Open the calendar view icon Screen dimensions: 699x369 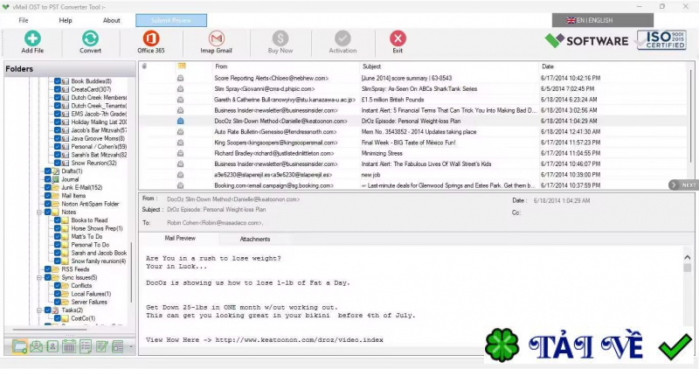pos(69,346)
